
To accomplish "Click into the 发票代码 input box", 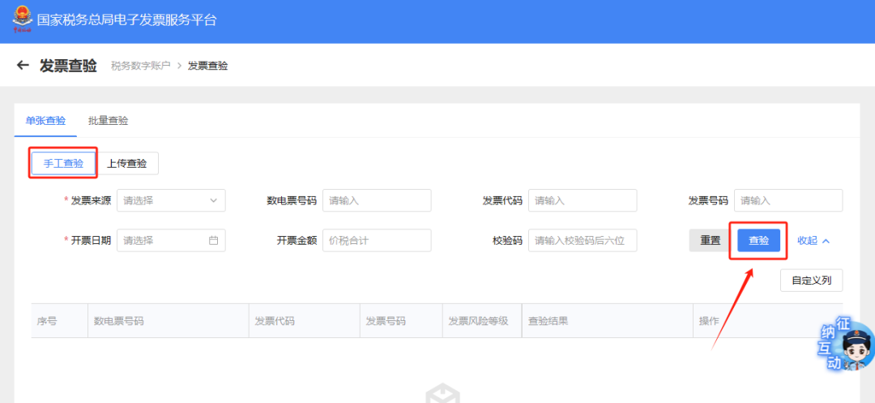I will (583, 200).
